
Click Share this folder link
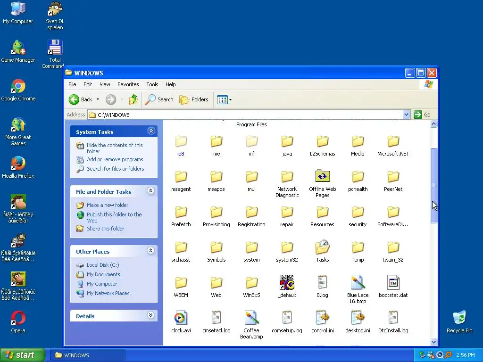pos(105,229)
